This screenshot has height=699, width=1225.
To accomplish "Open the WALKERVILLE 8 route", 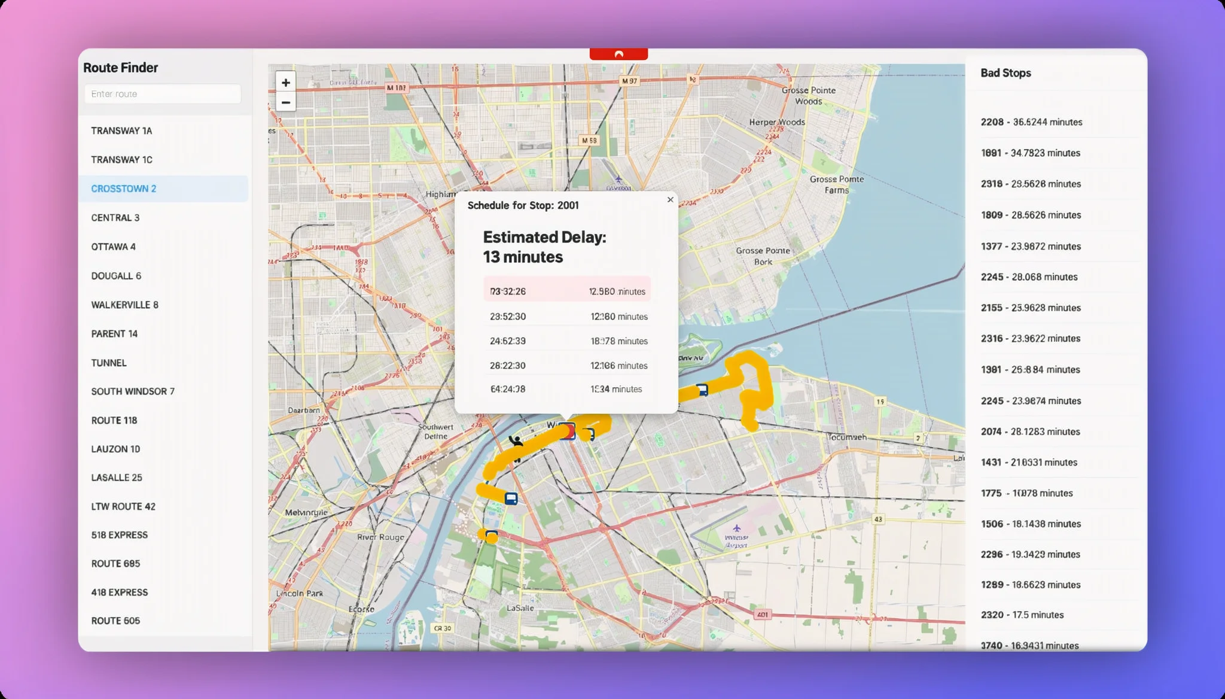I will [x=124, y=305].
